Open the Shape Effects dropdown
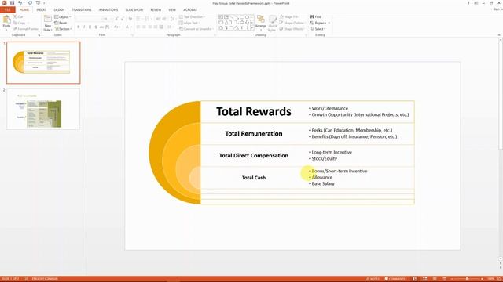The image size is (503, 282). tap(292, 29)
